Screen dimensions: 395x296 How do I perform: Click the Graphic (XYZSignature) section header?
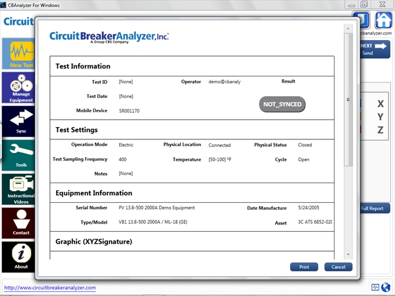pos(94,242)
